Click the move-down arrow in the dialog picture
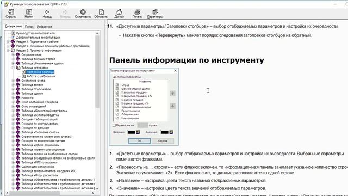Viewport: 348px width, 196px height. pos(173,106)
